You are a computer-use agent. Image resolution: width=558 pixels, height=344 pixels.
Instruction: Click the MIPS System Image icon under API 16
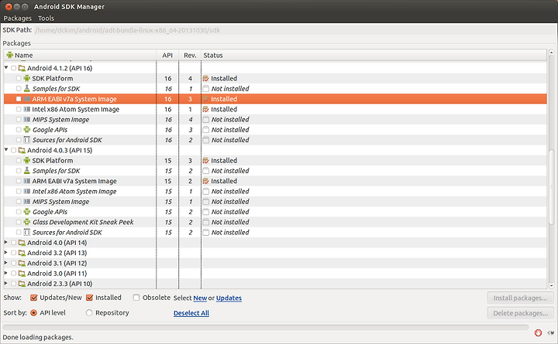tap(26, 120)
